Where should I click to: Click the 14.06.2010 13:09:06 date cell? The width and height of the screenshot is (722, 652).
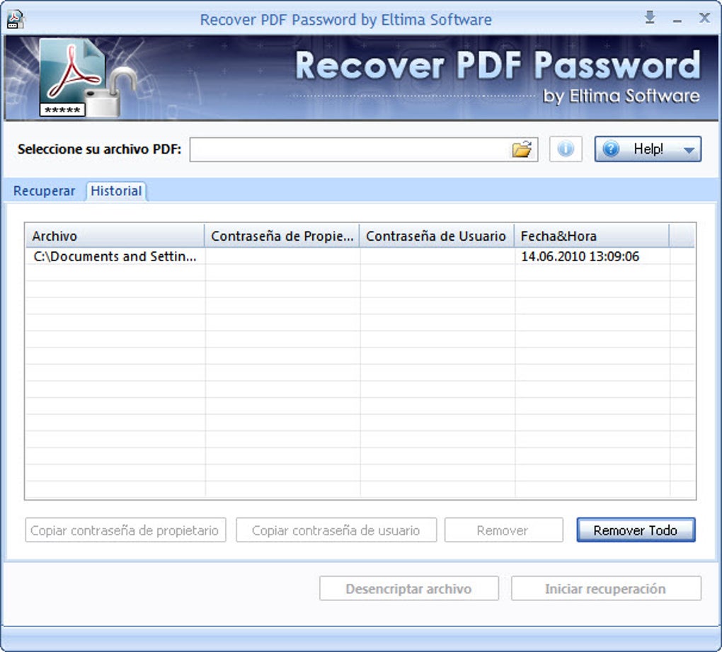pos(580,256)
